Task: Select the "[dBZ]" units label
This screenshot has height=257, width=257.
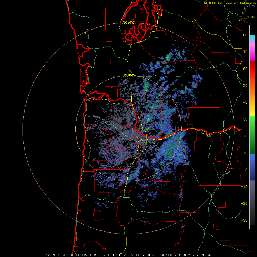Action: [242, 20]
